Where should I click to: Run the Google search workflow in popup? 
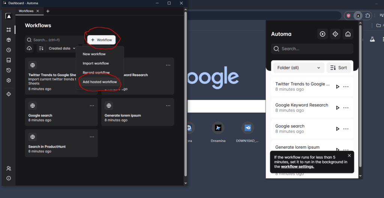coord(337,129)
